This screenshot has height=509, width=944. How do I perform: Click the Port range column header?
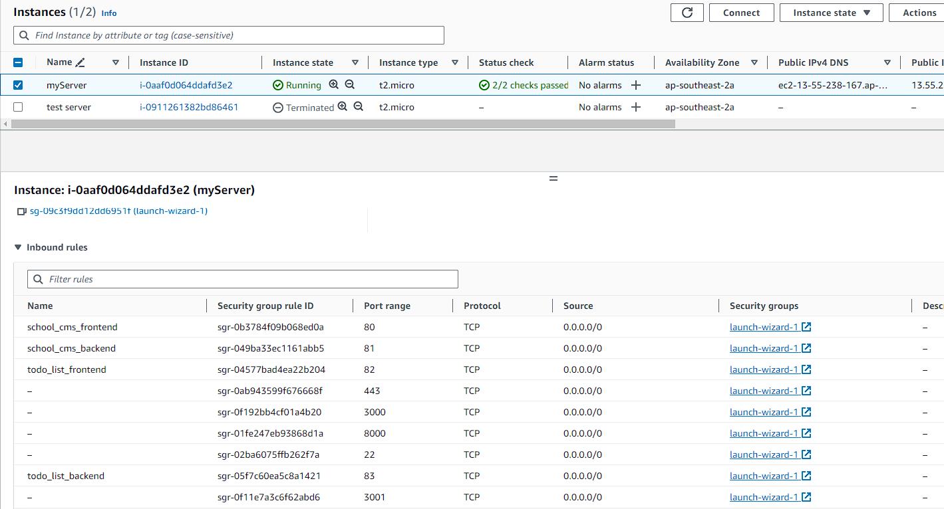coord(387,306)
